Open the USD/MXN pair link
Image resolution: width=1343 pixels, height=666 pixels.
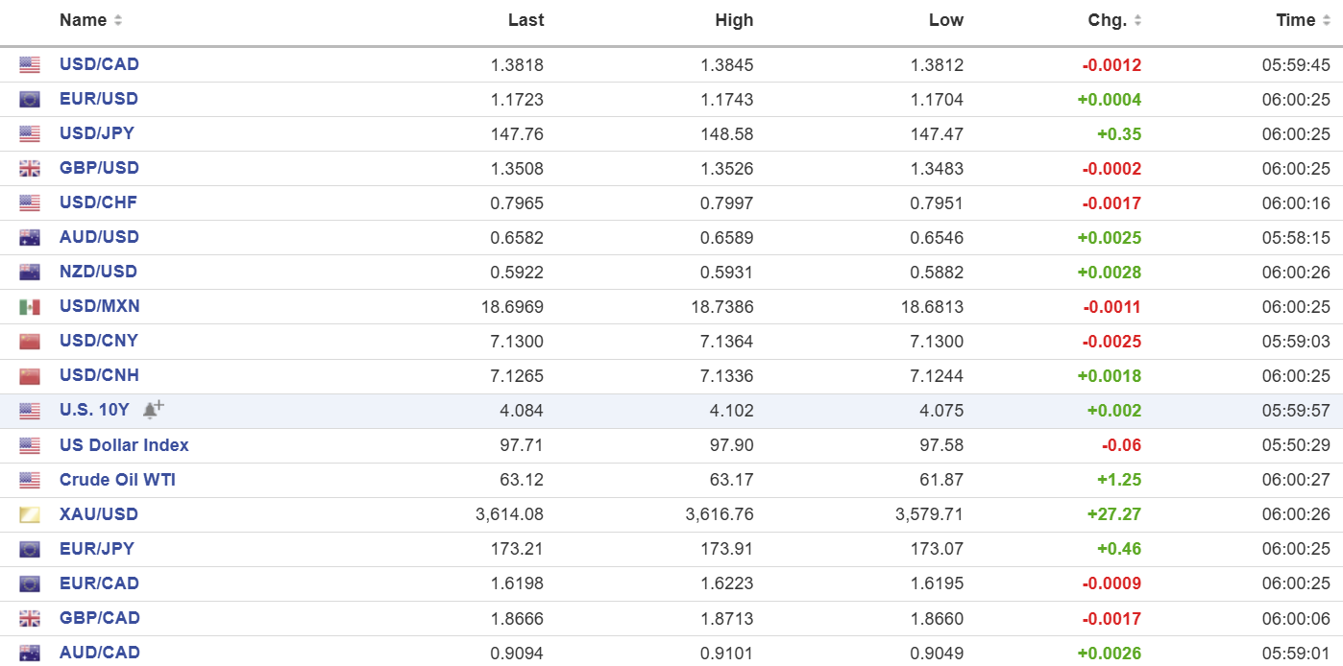coord(99,306)
